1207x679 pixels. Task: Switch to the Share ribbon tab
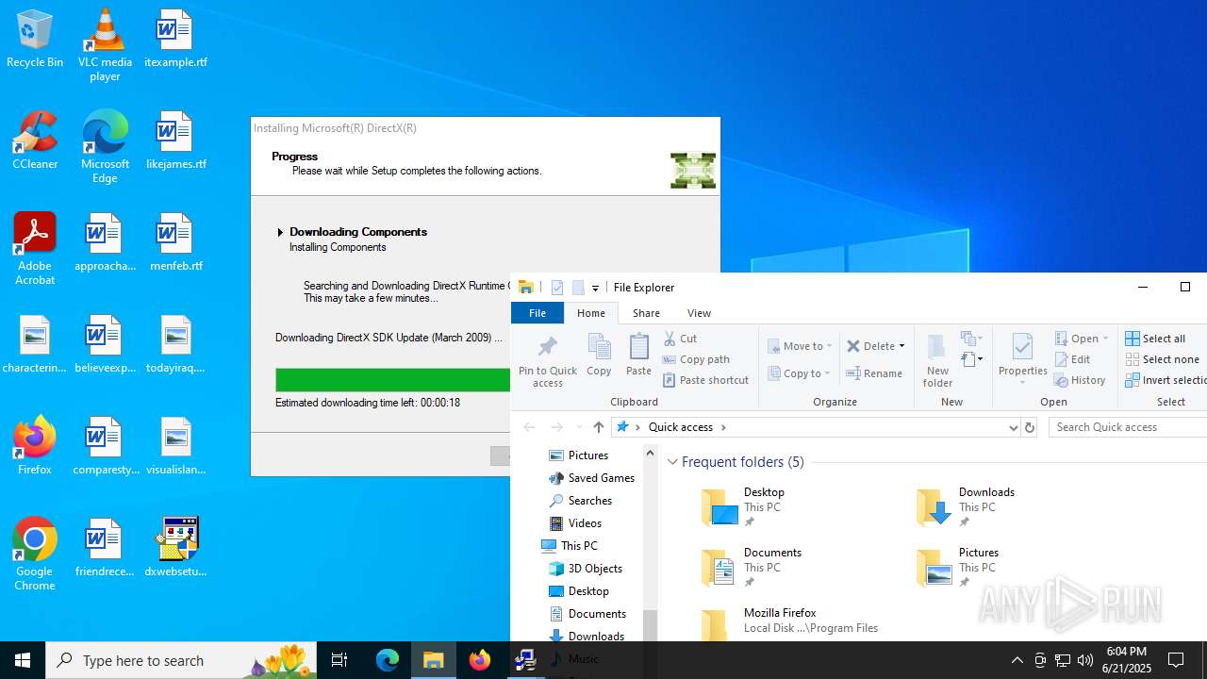click(x=646, y=313)
